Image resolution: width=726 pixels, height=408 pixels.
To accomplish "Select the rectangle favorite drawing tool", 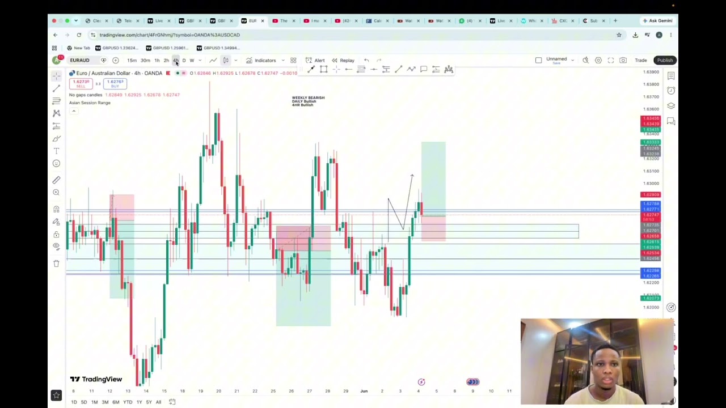I will coord(323,69).
